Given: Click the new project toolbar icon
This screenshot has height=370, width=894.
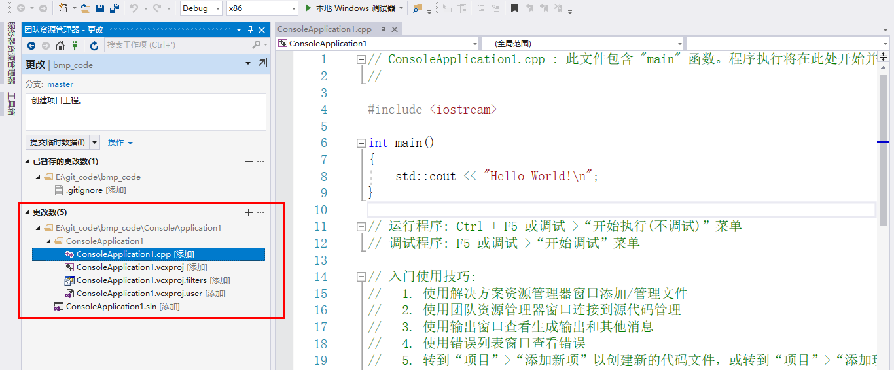Looking at the screenshot, I should 63,8.
